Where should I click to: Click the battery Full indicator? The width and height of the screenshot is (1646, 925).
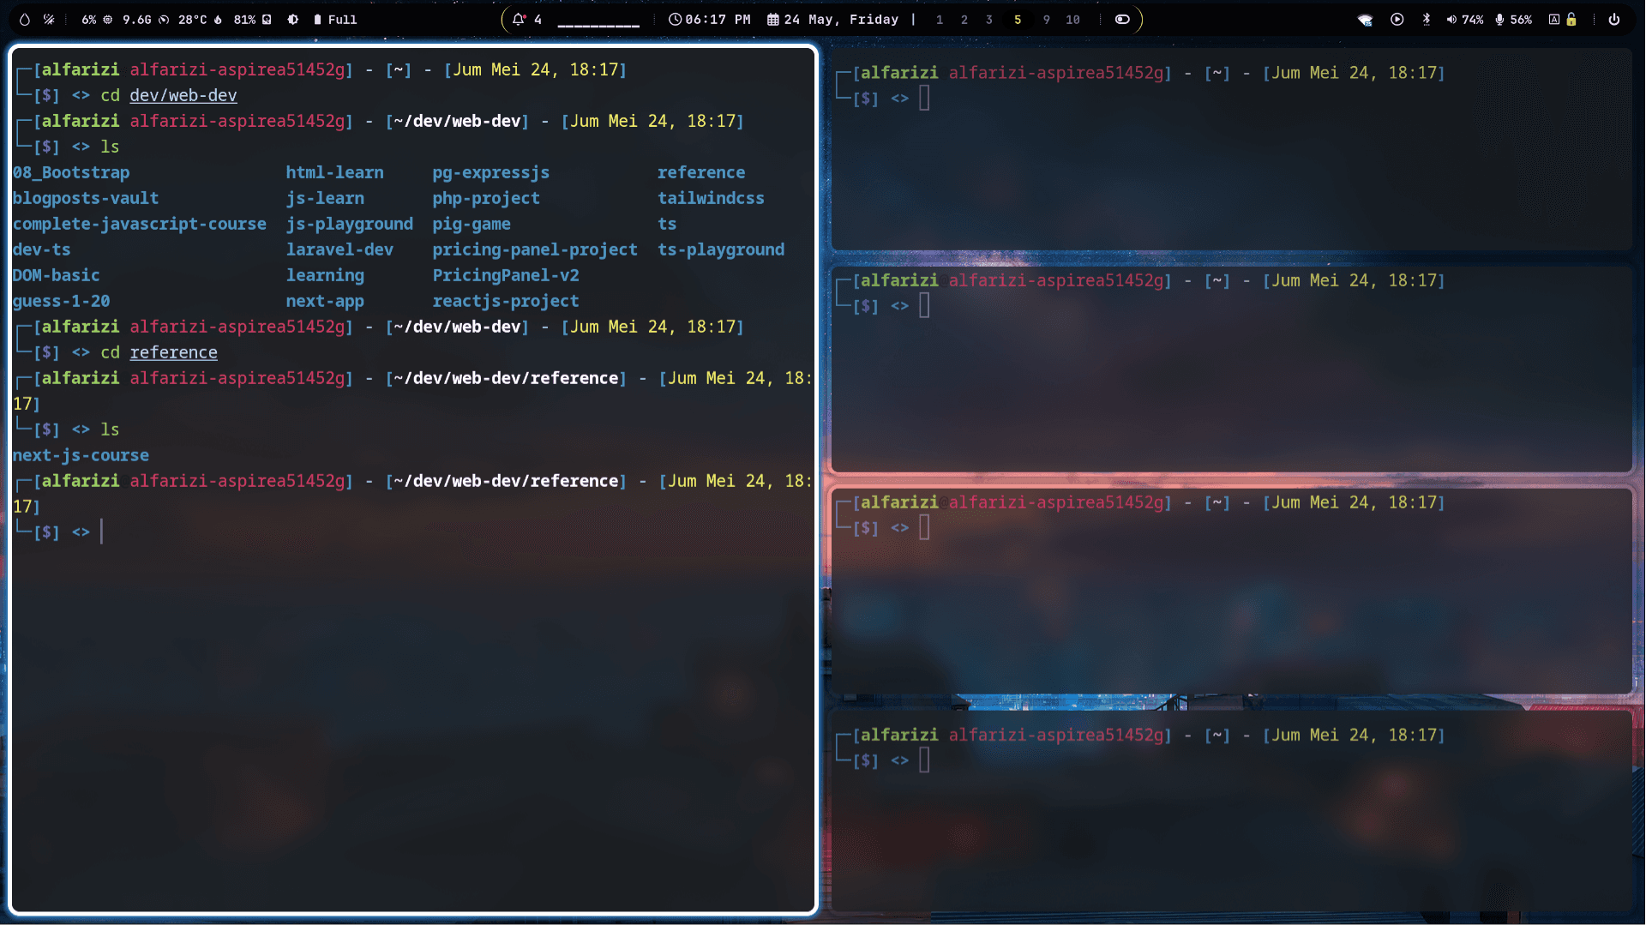(x=335, y=19)
